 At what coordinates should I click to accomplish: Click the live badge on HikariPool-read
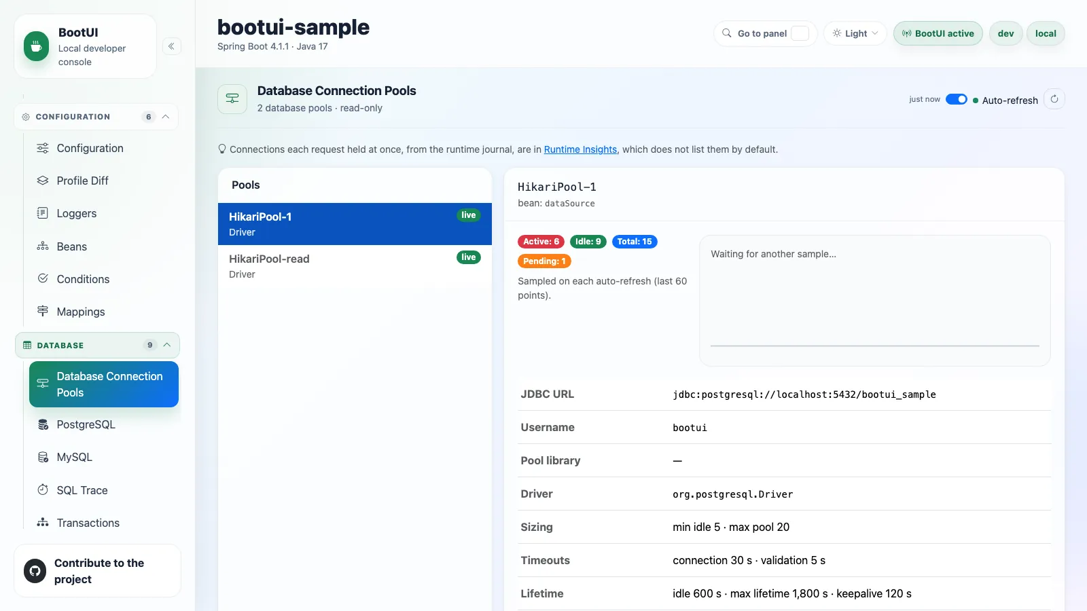pyautogui.click(x=469, y=257)
